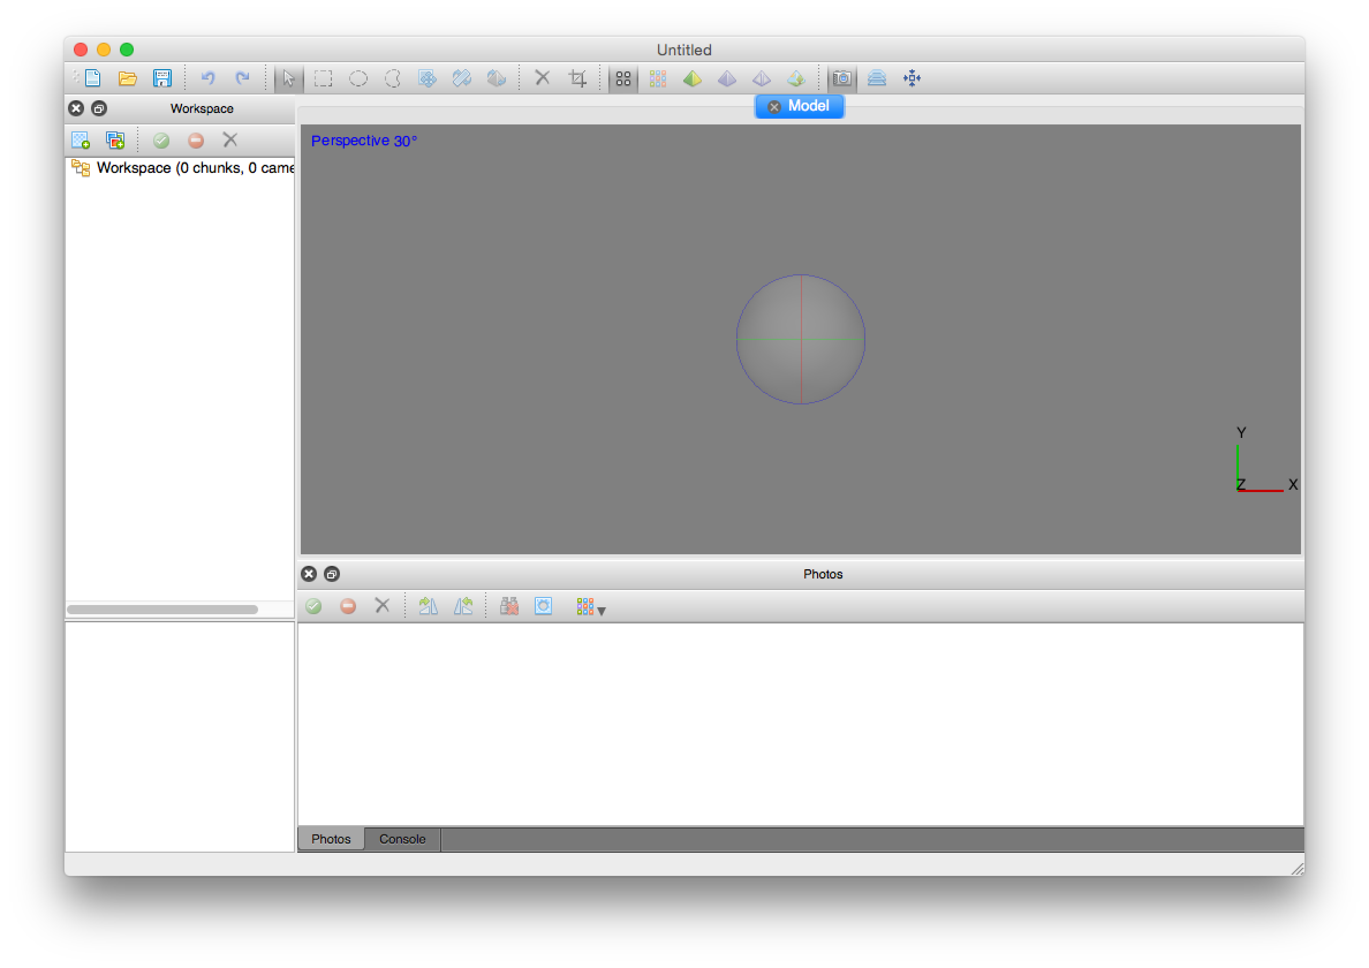Choose the Free-form Selection tool

[x=392, y=78]
